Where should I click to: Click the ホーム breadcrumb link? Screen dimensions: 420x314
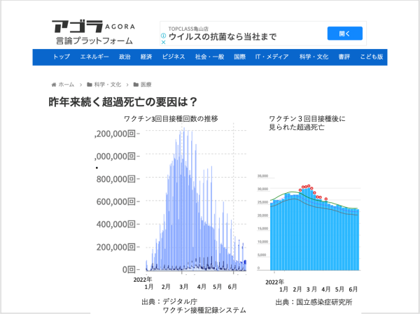pyautogui.click(x=66, y=85)
